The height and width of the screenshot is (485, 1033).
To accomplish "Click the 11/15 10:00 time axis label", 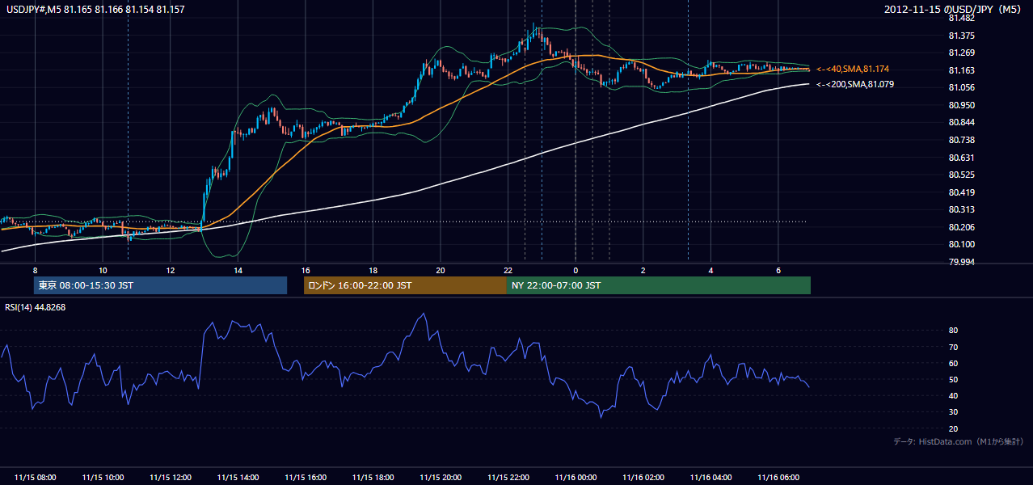I will tap(103, 478).
